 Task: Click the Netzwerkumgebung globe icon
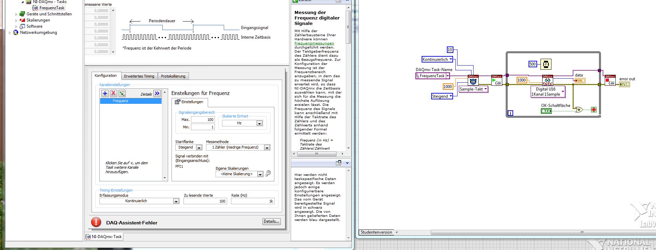(16, 32)
